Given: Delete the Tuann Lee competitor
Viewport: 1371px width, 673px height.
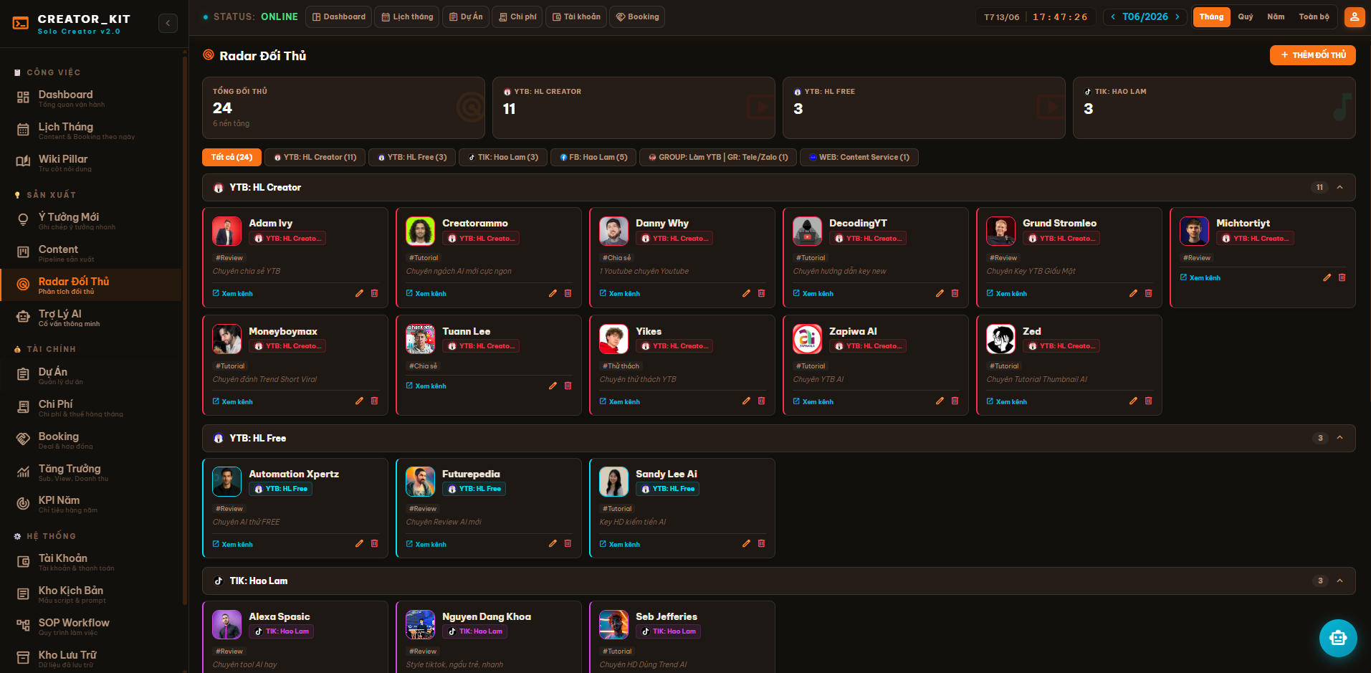Looking at the screenshot, I should (x=568, y=386).
